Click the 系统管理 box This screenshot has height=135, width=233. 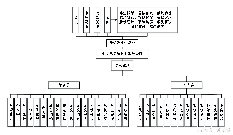125,112
